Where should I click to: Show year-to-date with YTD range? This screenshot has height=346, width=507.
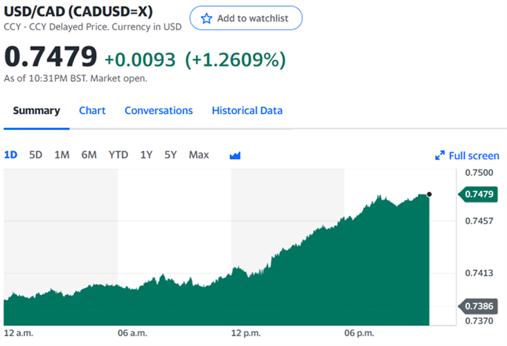tap(118, 155)
